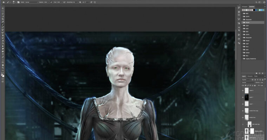The width and height of the screenshot is (267, 140).
Task: Open the Brush Settings panel from options bar
Action: click(18, 2)
